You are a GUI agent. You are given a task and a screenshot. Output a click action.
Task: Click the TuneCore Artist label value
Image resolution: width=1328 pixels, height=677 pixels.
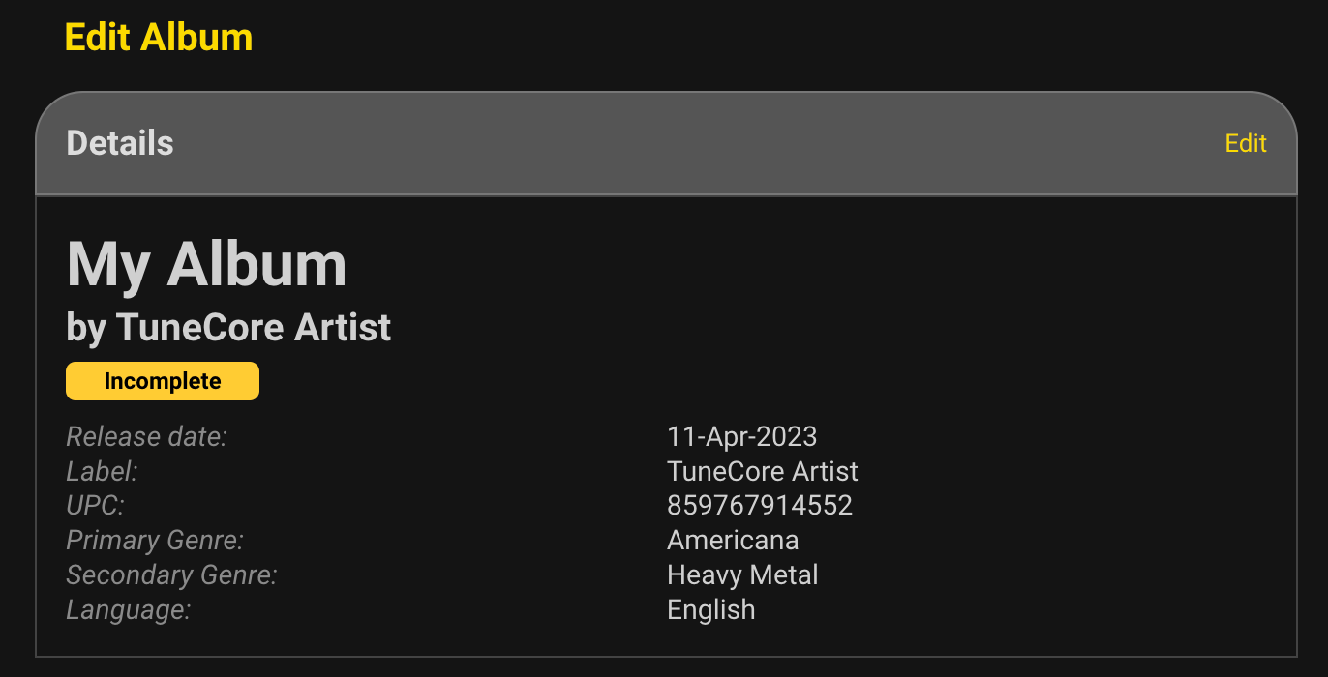pyautogui.click(x=762, y=472)
